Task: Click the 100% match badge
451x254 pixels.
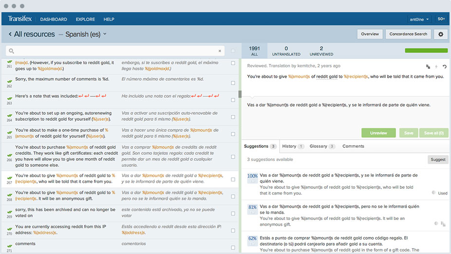Action: 252,178
